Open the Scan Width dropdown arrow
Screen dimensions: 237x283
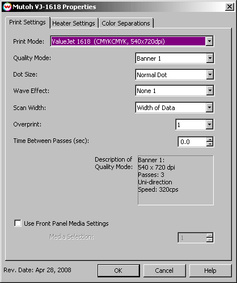209,108
